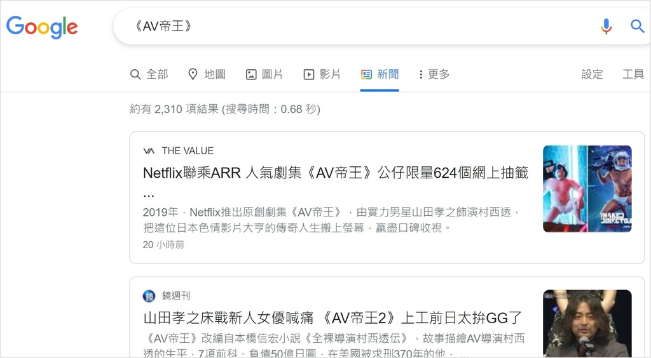Select the 新聞 tab
The height and width of the screenshot is (358, 651).
[x=380, y=74]
